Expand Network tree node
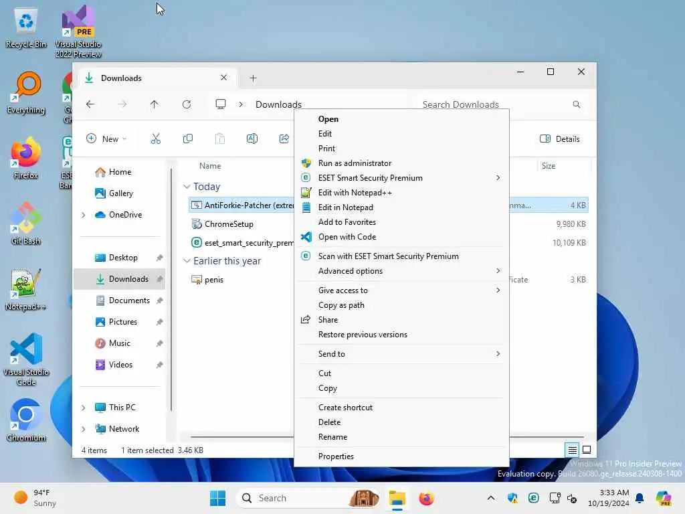 pyautogui.click(x=83, y=429)
